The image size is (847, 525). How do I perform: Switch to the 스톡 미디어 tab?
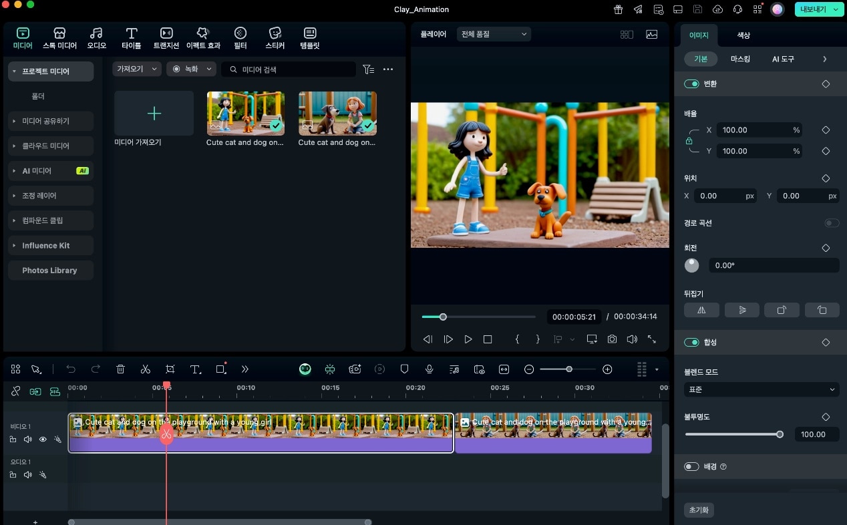(59, 39)
